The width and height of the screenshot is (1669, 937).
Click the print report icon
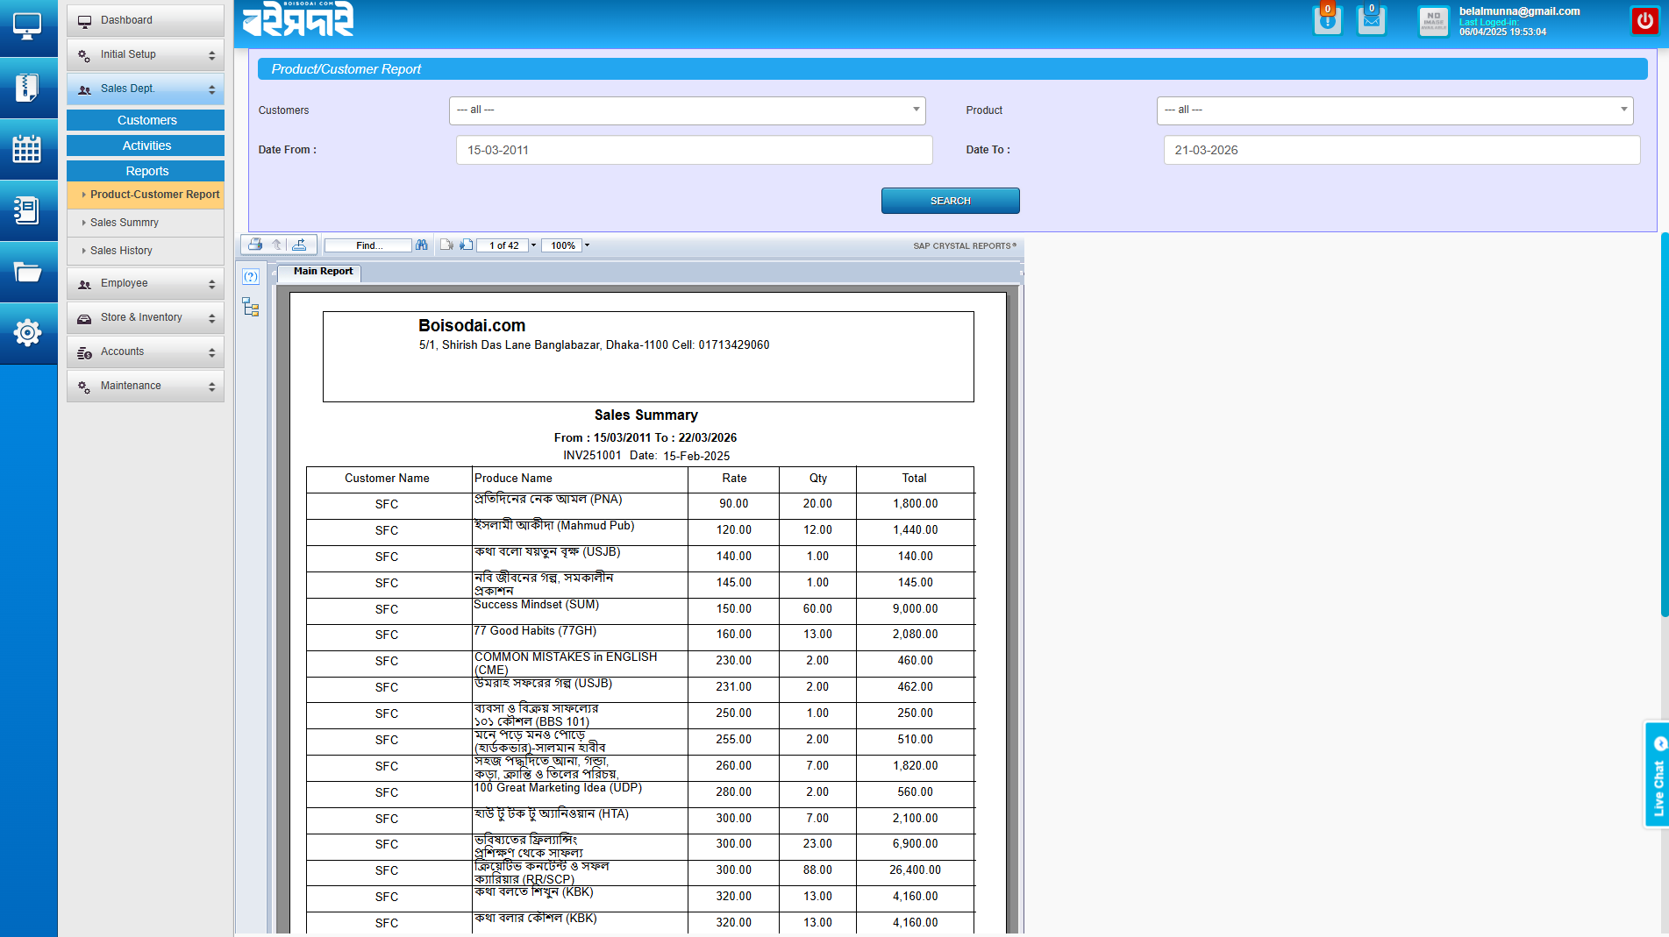(x=255, y=245)
